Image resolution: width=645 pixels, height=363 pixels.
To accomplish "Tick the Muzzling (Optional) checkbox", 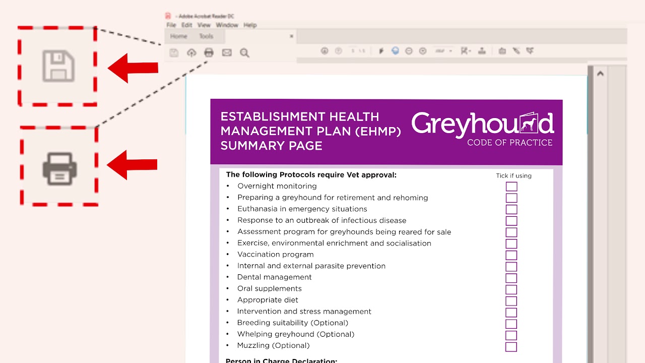I will tap(511, 346).
